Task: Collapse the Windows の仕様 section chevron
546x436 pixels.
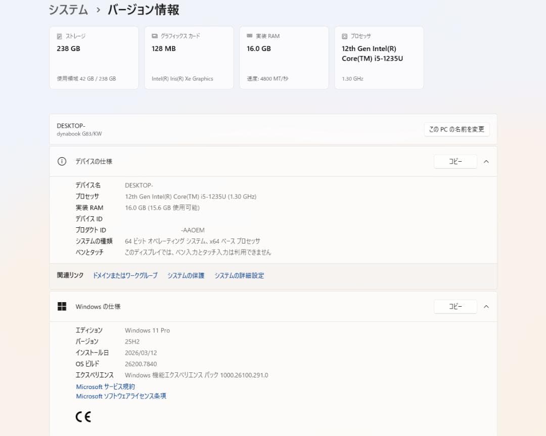Action: [486, 307]
